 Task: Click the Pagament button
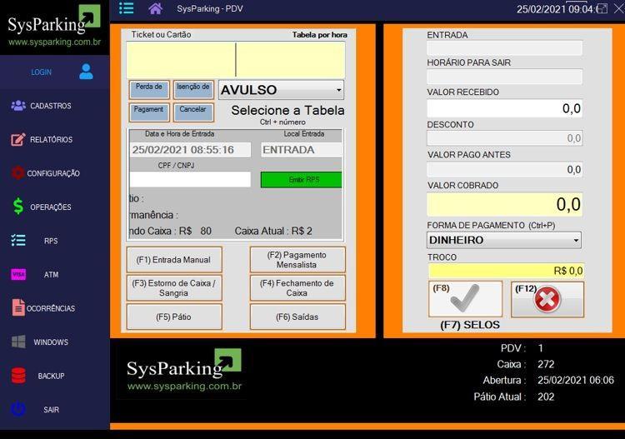[149, 112]
